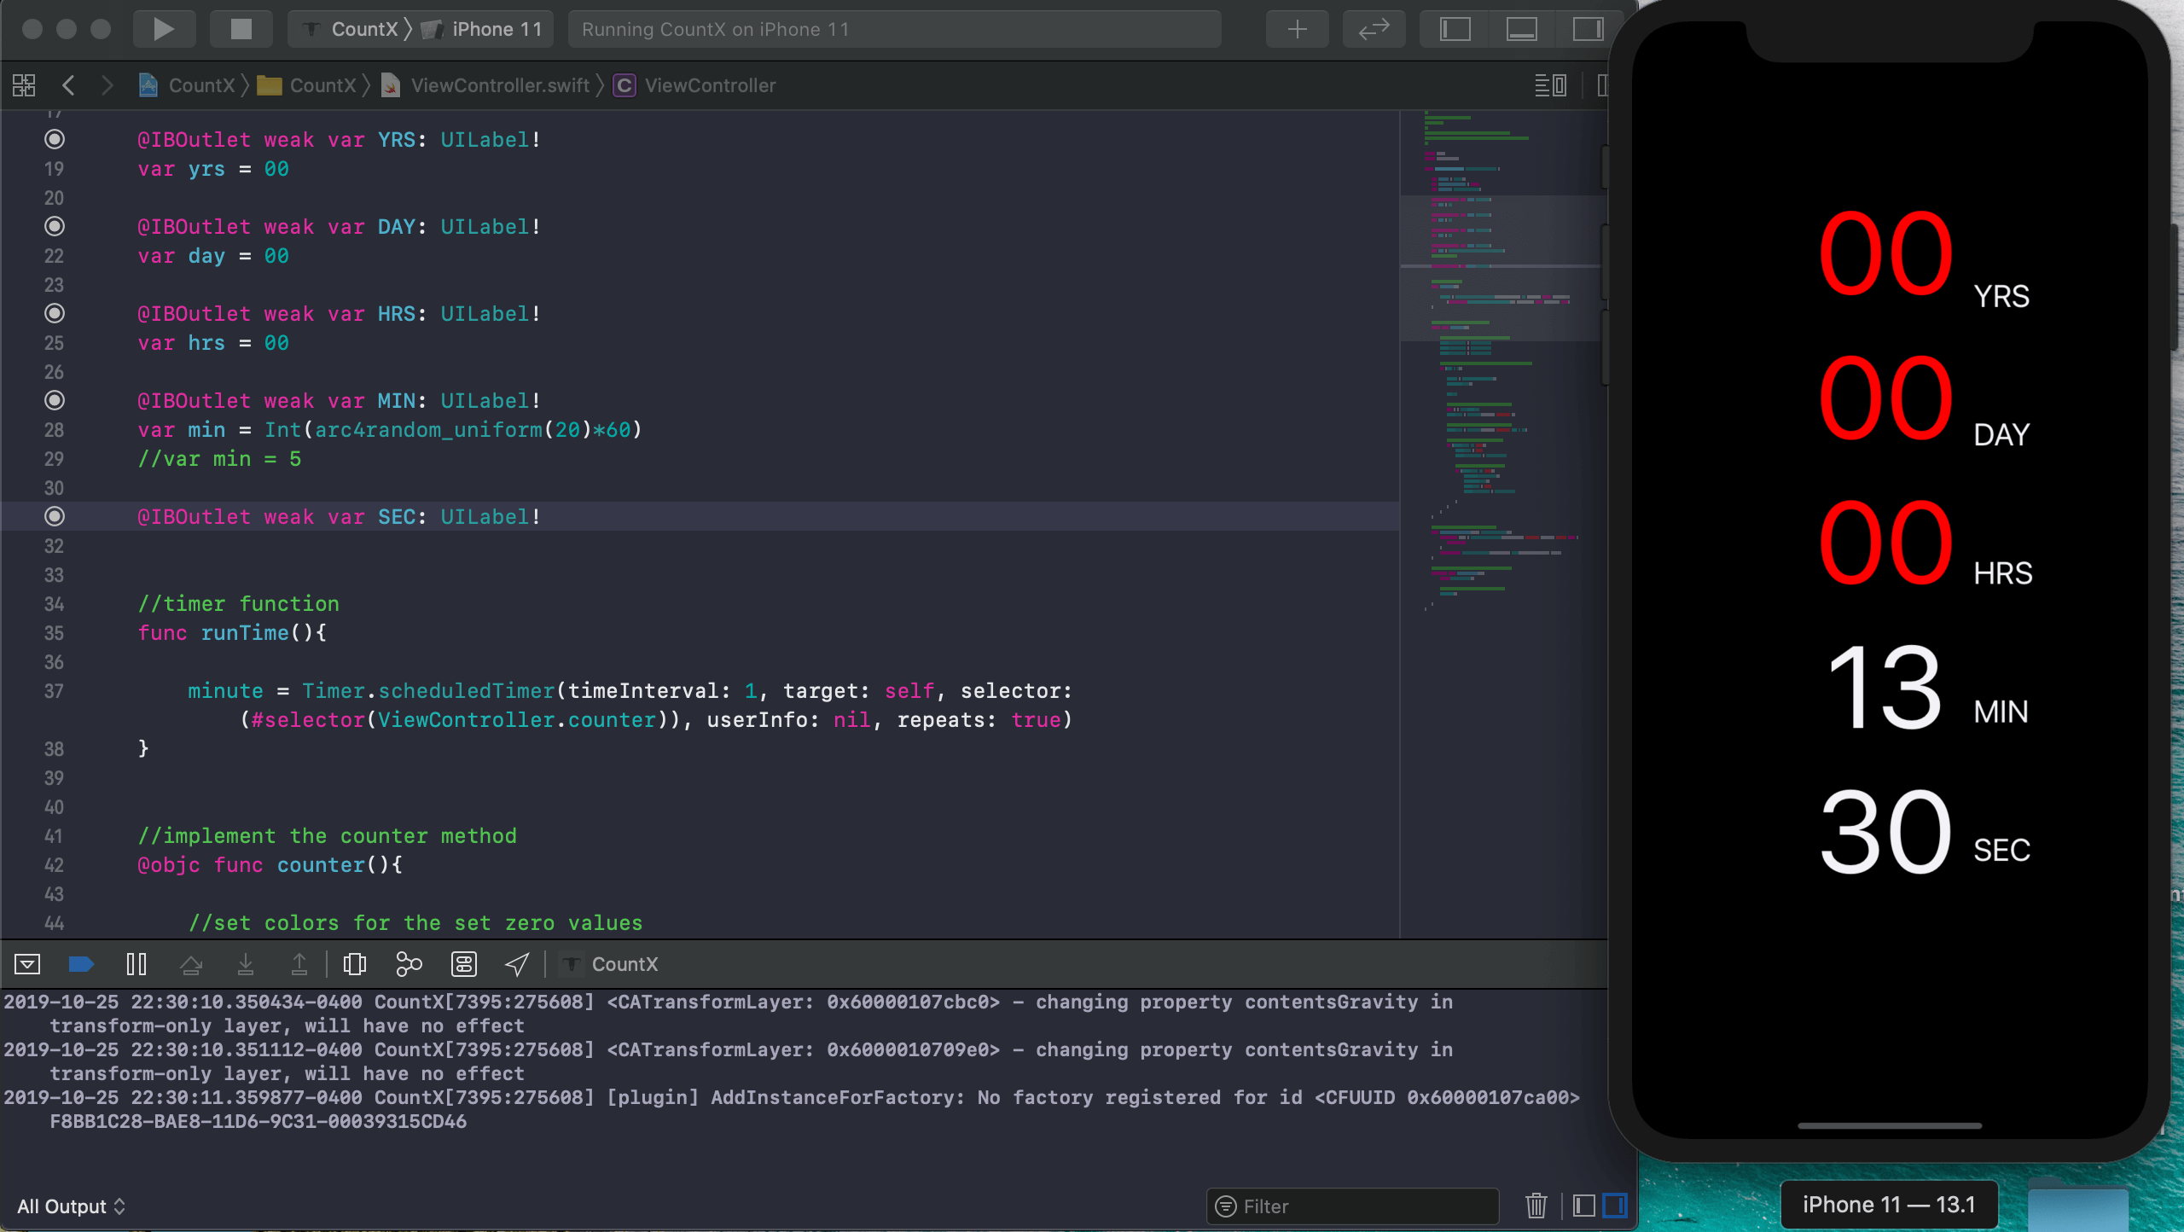2184x1232 pixels.
Task: Toggle breakpoints activation in debug bar
Action: tap(81, 964)
